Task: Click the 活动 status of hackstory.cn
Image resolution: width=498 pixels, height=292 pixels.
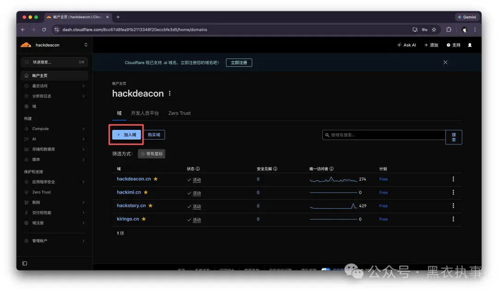Action: [x=196, y=206]
